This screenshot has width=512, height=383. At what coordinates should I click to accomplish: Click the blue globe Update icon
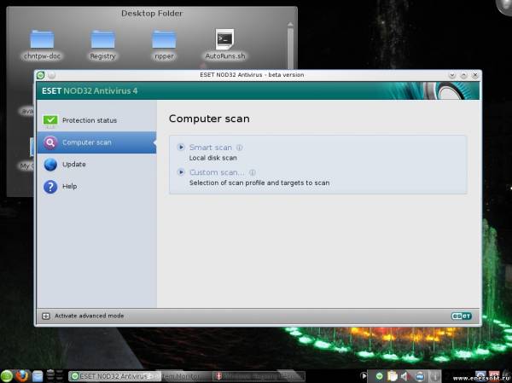coord(50,165)
